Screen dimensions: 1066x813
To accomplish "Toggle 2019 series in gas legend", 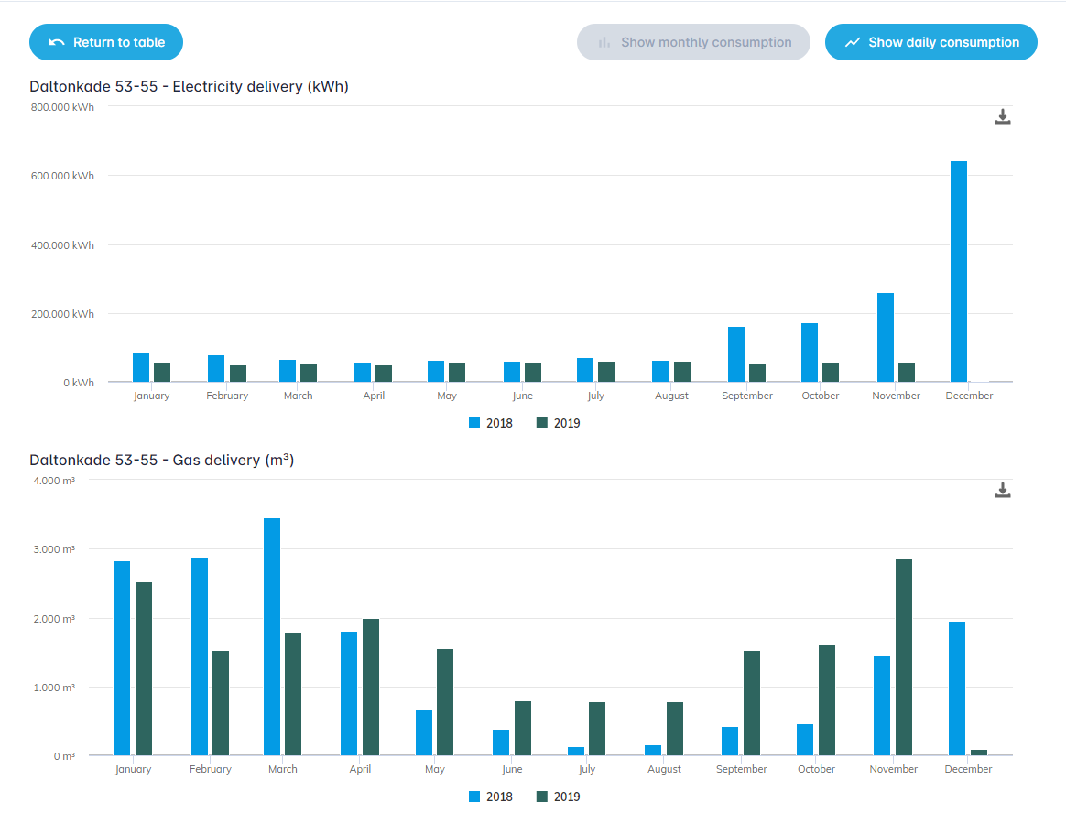I will pyautogui.click(x=558, y=797).
